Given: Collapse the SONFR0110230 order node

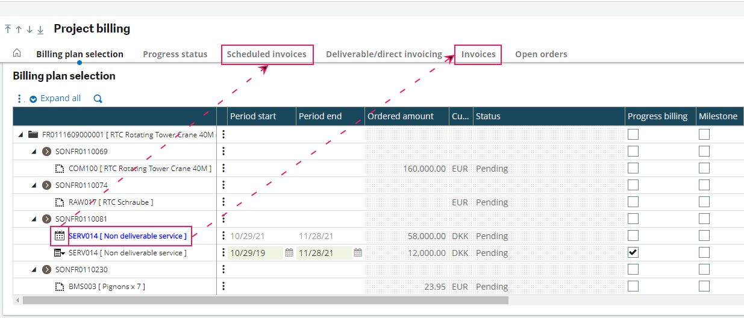Looking at the screenshot, I should 34,270.
